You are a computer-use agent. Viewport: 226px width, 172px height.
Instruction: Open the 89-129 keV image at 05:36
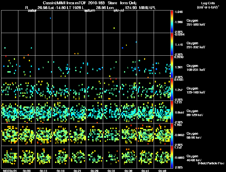[x=129, y=112]
